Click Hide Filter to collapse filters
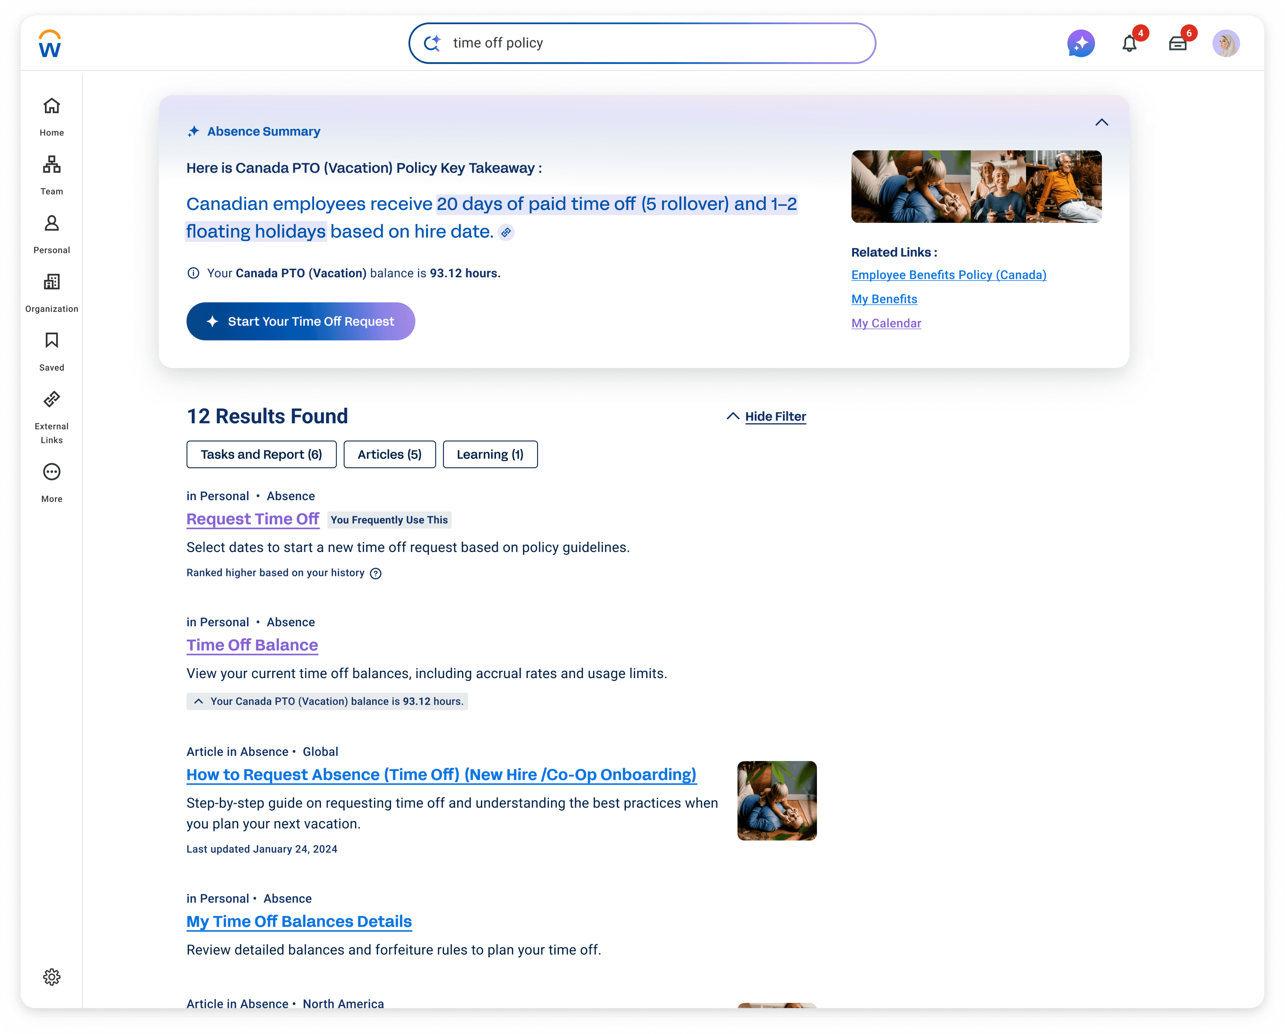This screenshot has height=1034, width=1285. coord(775,416)
